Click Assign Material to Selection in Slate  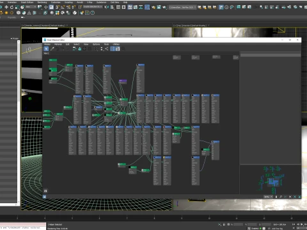(x=62, y=49)
